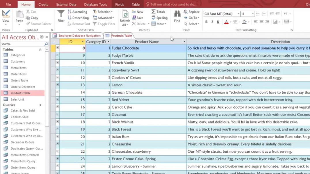Image resolution: width=310 pixels, height=174 pixels.
Task: Toggle Italic text formatting
Action: pos(212,22)
